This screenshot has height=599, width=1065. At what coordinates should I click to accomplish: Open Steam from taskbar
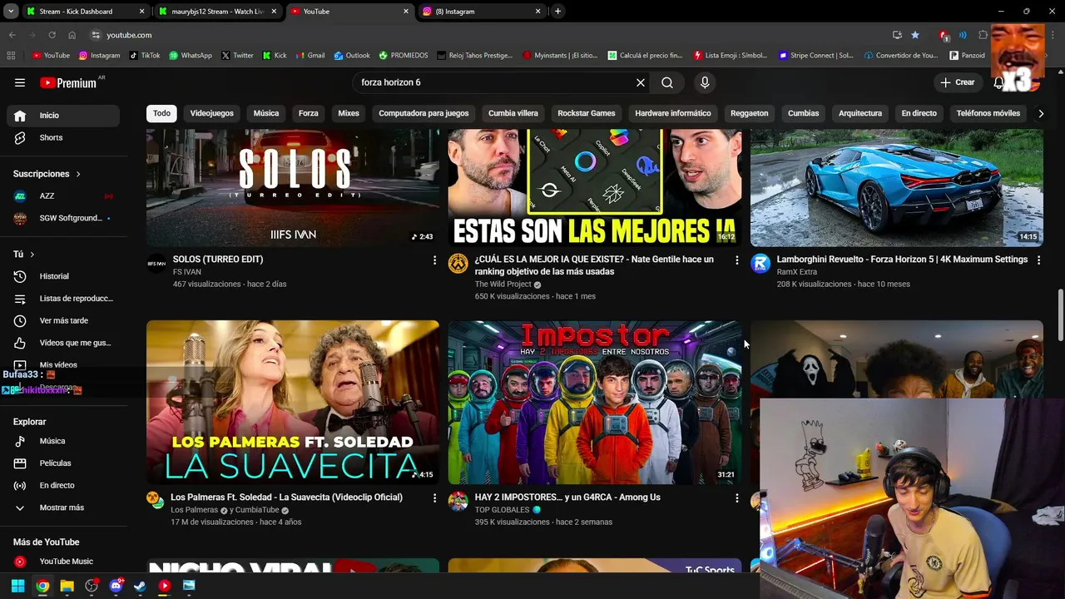140,586
